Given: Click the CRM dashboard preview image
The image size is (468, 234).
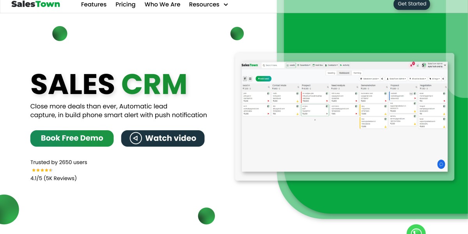Looking at the screenshot, I should pyautogui.click(x=345, y=117).
